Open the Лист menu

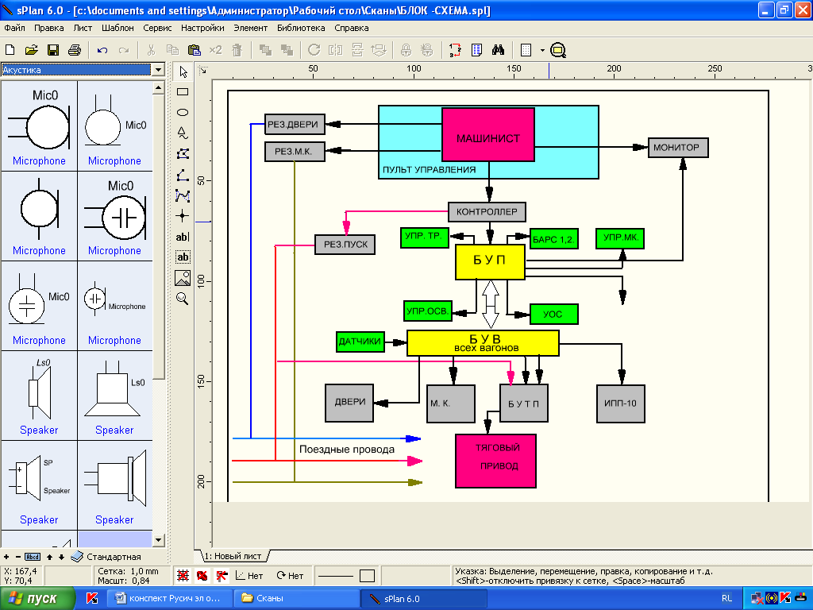(x=83, y=28)
